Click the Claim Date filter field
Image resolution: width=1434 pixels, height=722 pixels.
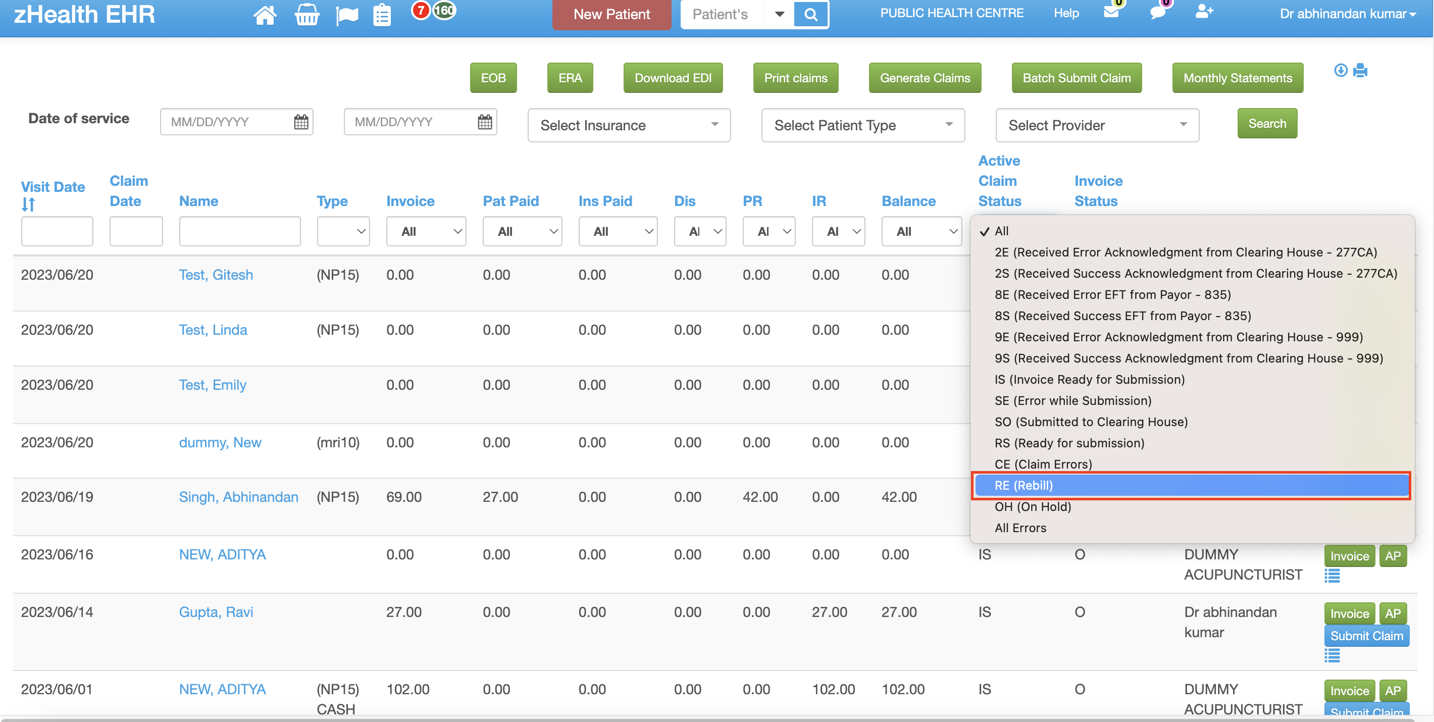coord(136,231)
